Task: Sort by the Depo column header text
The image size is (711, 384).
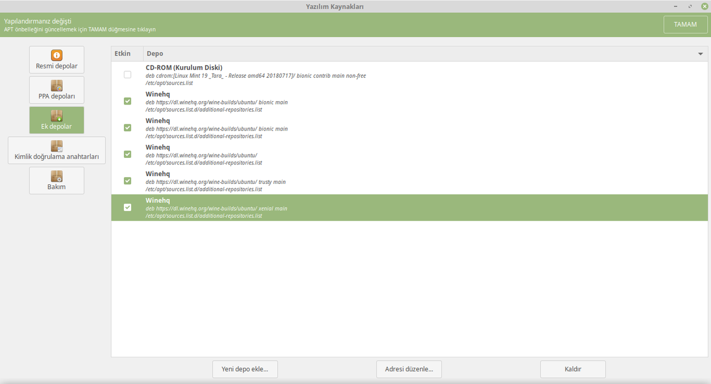Action: tap(155, 53)
